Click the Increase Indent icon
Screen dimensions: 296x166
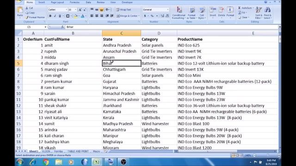(112, 16)
